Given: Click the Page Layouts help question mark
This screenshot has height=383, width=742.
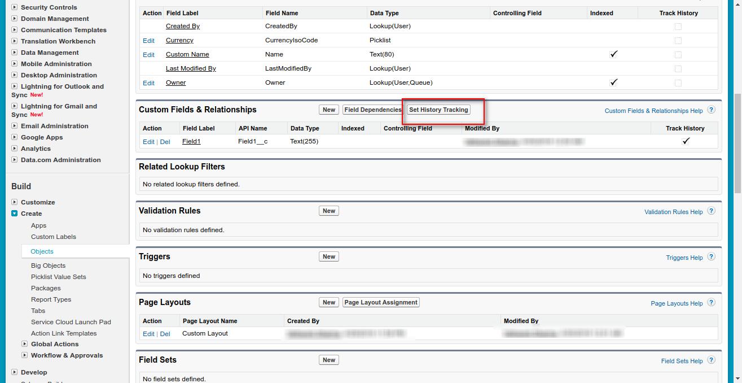Looking at the screenshot, I should 711,303.
